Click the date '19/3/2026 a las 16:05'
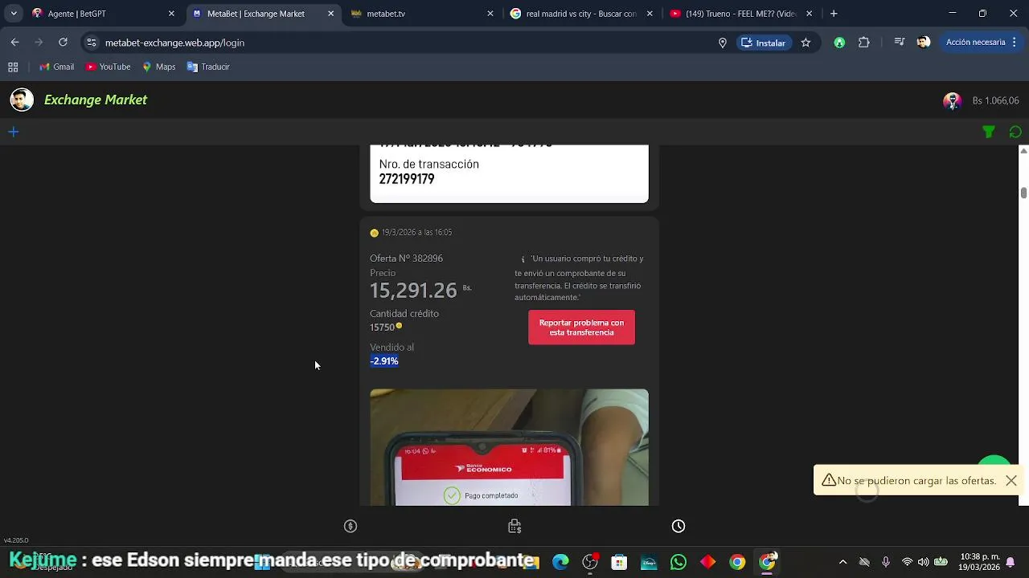The height and width of the screenshot is (578, 1029). [x=416, y=232]
